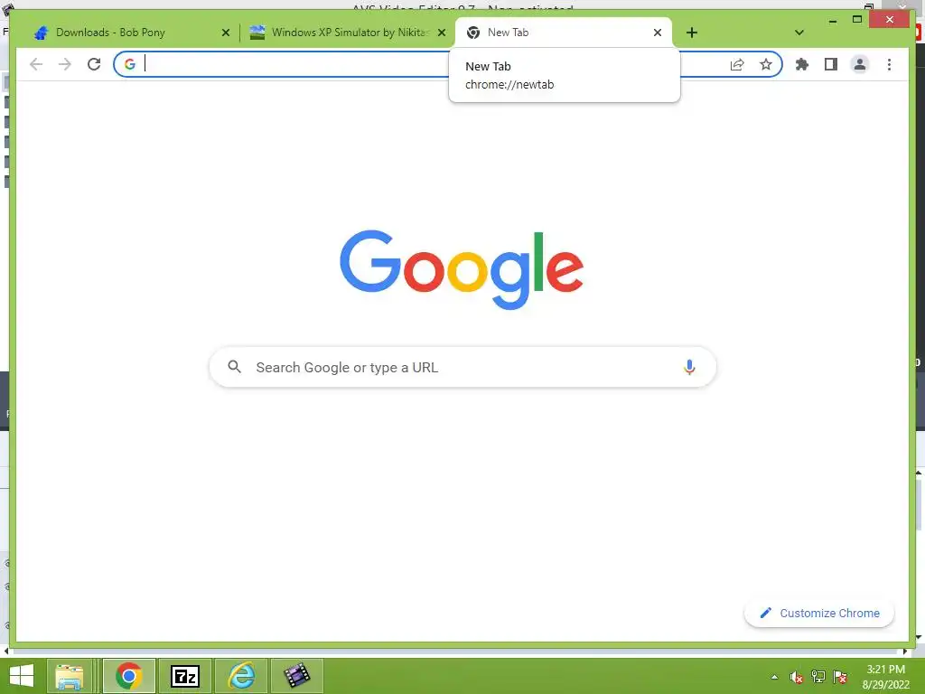The image size is (925, 694).
Task: Bookmark this tab with the star icon
Action: pos(766,64)
